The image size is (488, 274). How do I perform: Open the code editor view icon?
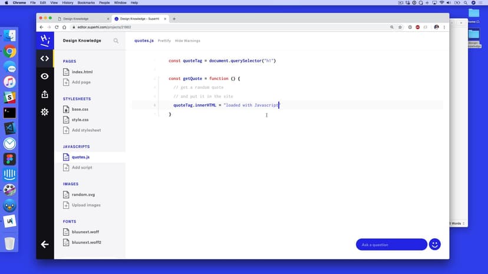(45, 58)
